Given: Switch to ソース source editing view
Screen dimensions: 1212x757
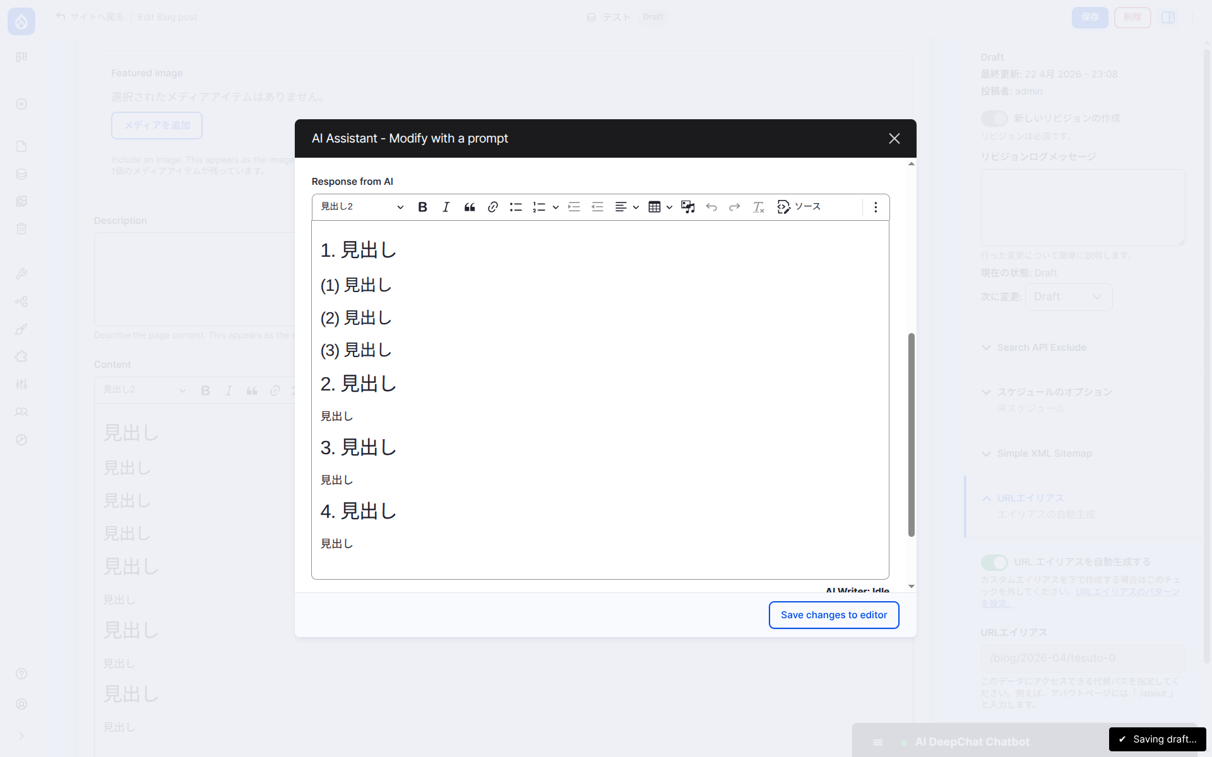Looking at the screenshot, I should [x=798, y=206].
